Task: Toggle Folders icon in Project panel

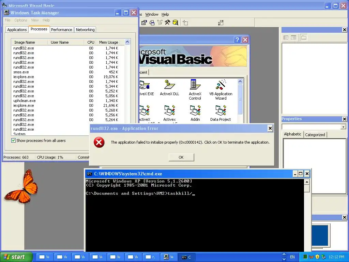Action: click(x=304, y=38)
